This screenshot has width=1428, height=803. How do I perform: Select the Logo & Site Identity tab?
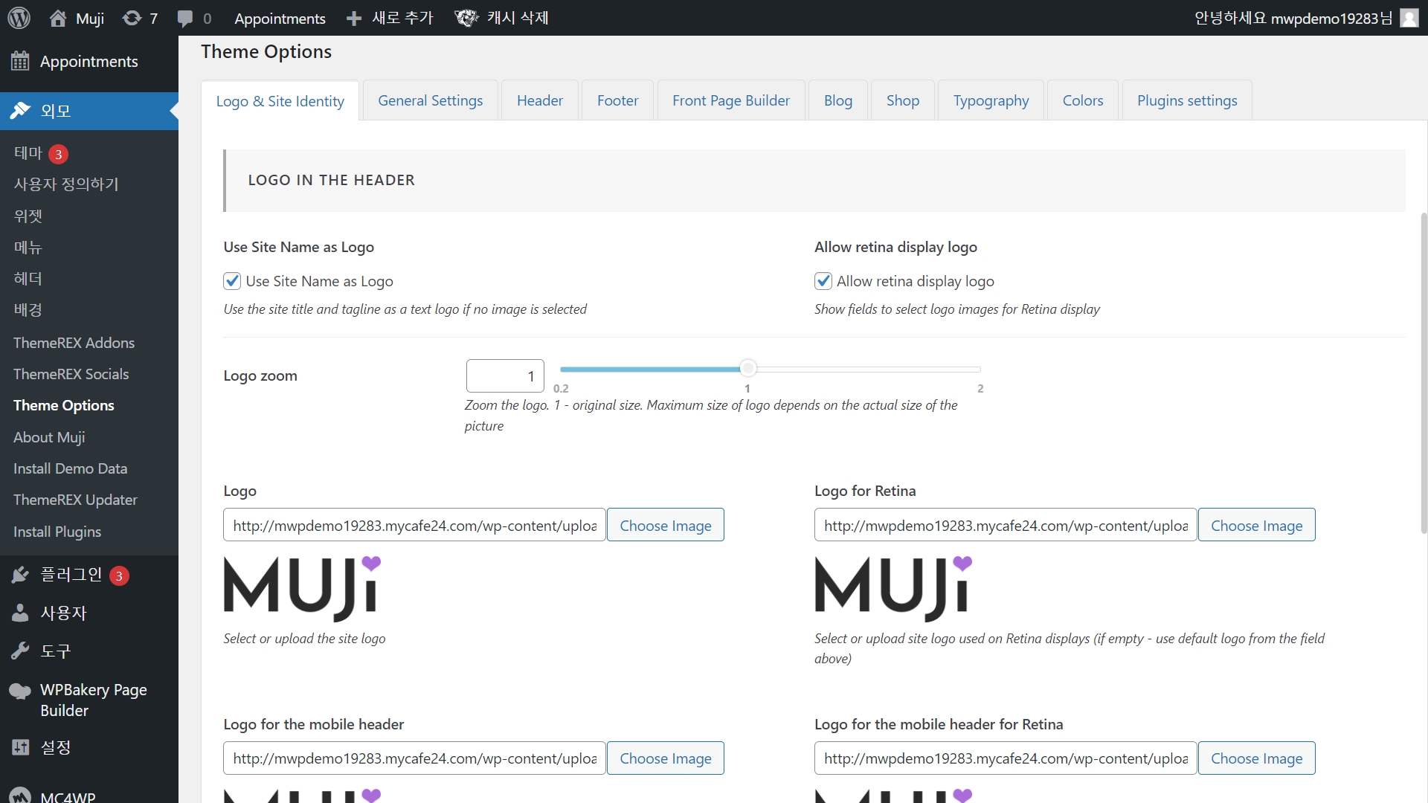point(280,101)
